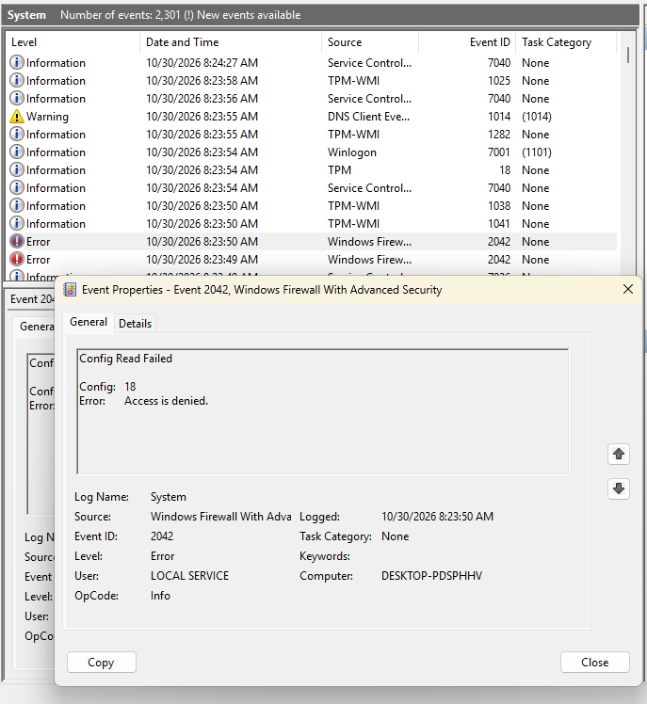Screen dimensions: 647x704
Task: Click the (1014) task category cell
Action: [x=537, y=117]
